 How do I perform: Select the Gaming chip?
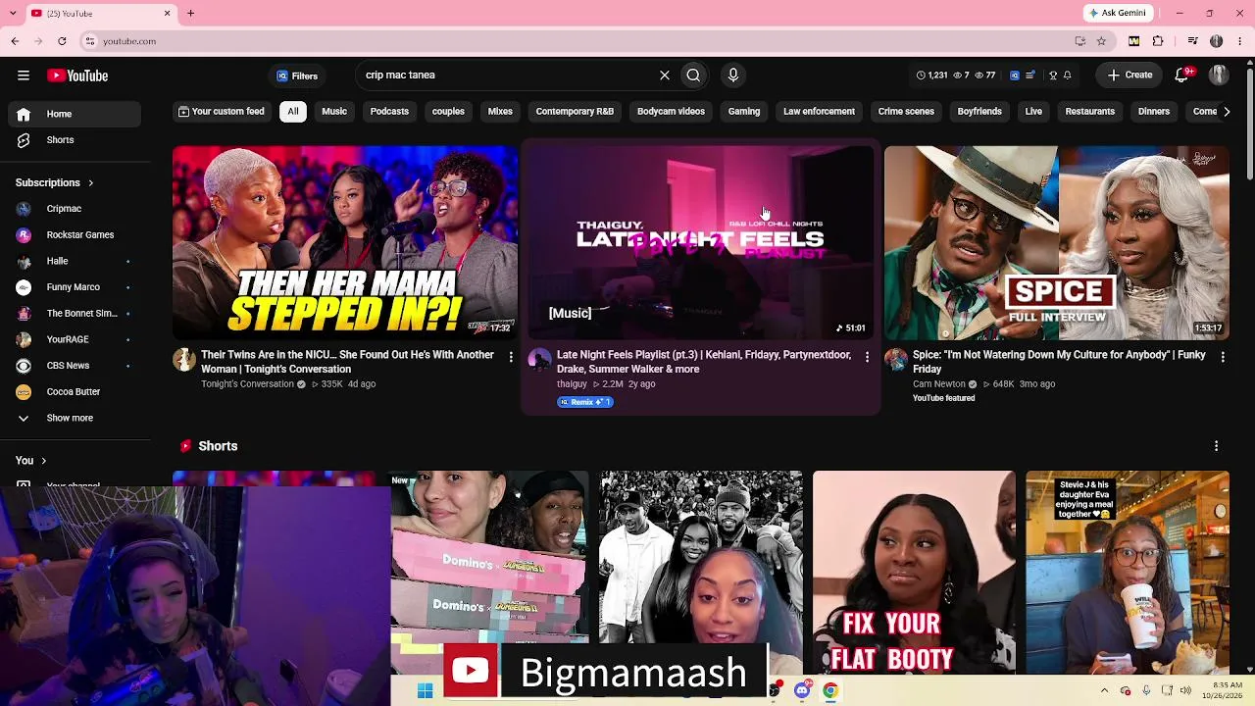pos(744,112)
